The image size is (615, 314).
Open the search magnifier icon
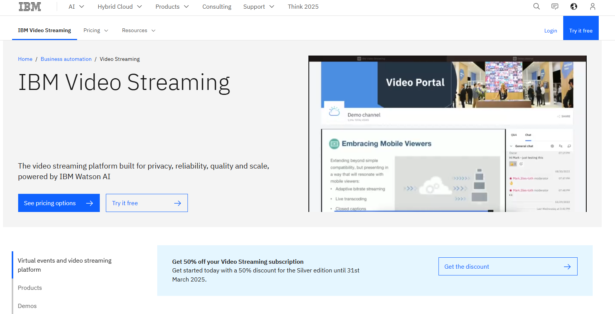pyautogui.click(x=536, y=6)
